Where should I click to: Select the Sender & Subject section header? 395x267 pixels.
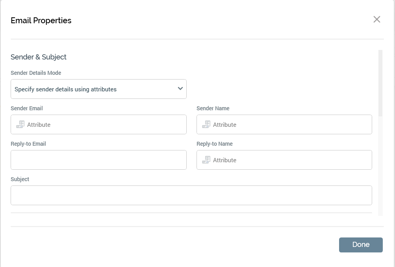pos(39,57)
